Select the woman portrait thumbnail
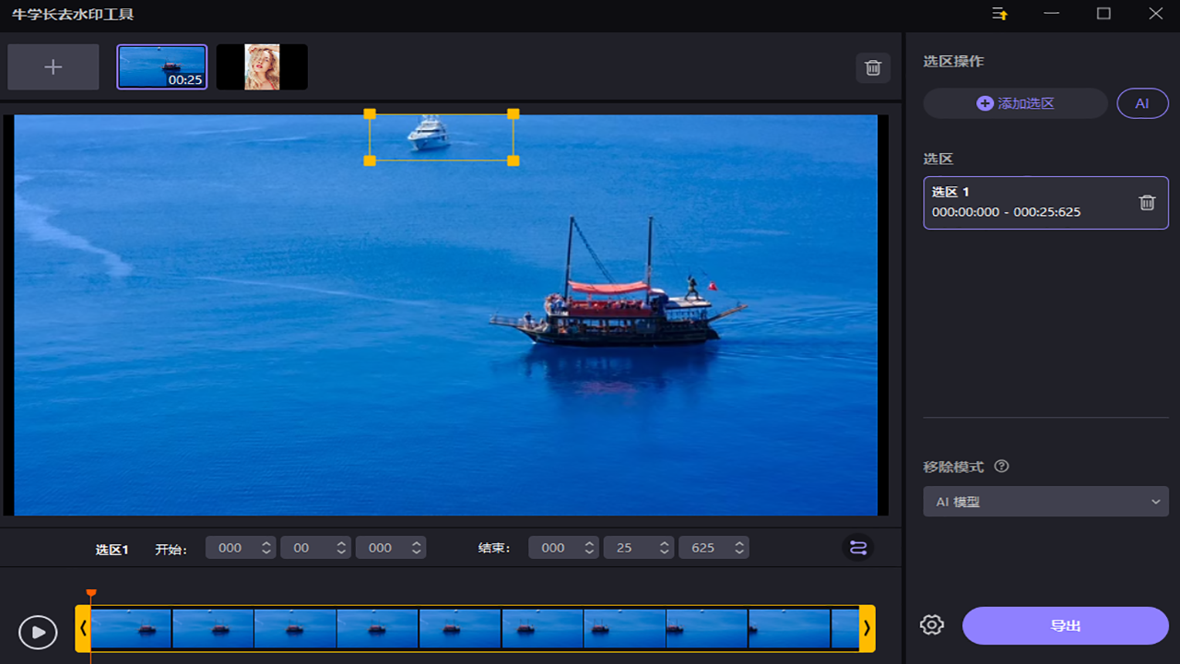 (262, 67)
